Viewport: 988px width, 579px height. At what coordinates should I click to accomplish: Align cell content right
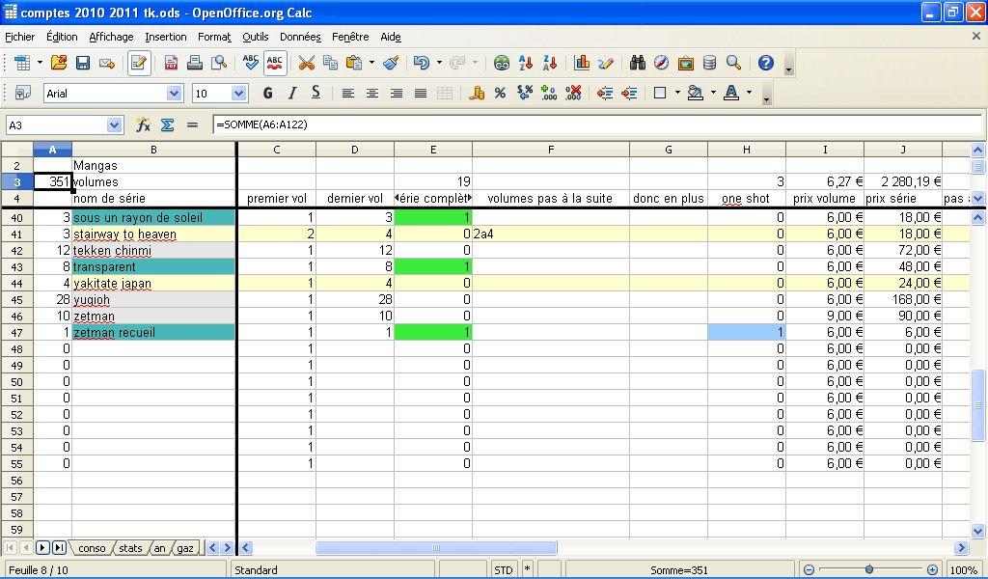tap(397, 94)
